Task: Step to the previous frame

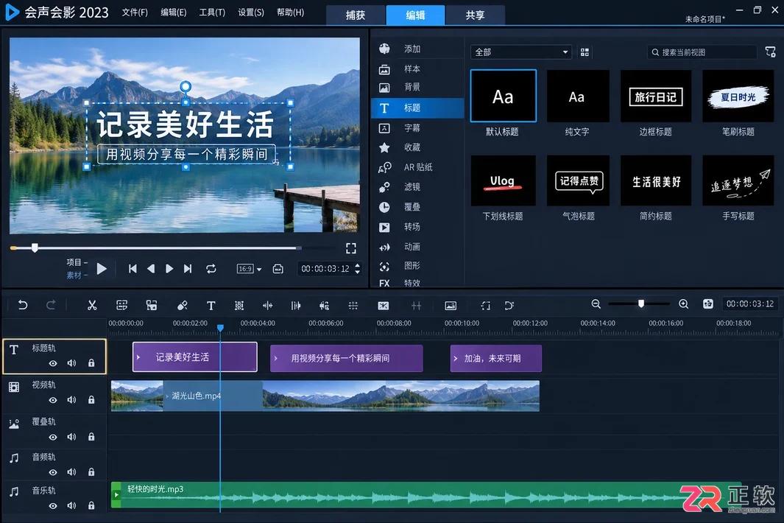Action: coord(150,269)
